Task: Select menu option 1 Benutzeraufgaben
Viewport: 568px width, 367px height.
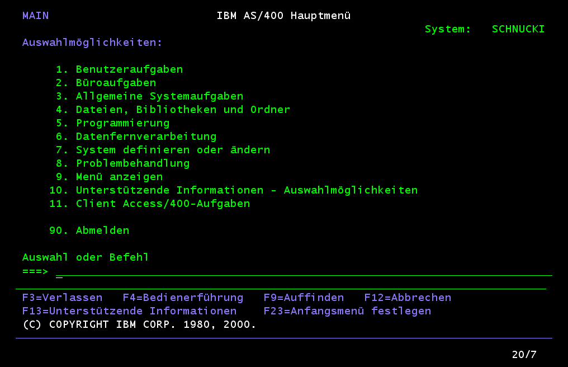Action: [x=120, y=69]
